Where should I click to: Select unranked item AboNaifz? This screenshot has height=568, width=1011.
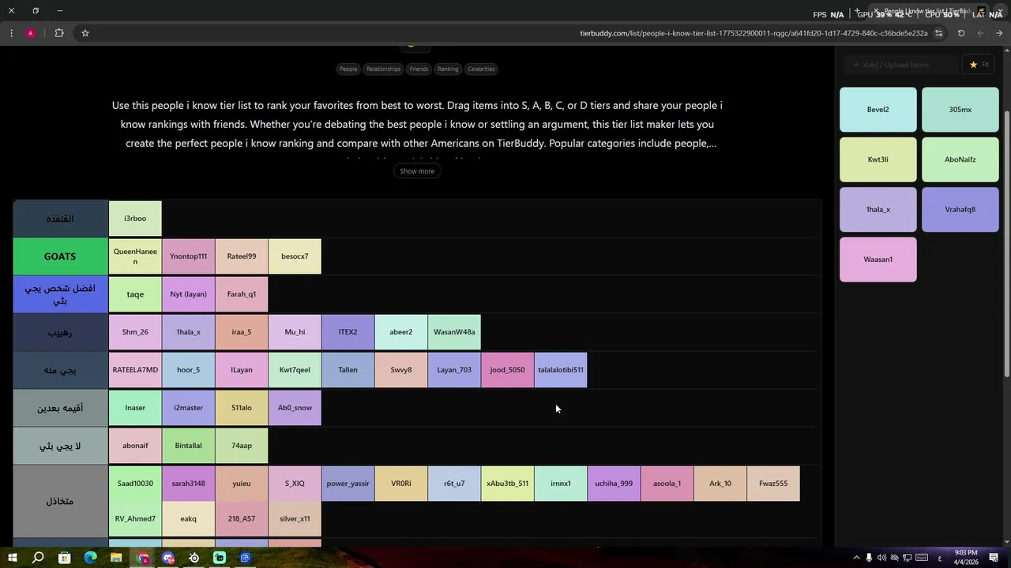click(960, 159)
